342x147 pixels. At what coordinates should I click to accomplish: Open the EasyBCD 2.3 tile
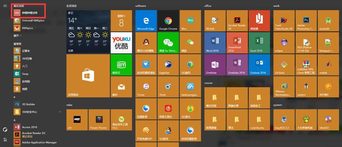[284, 120]
